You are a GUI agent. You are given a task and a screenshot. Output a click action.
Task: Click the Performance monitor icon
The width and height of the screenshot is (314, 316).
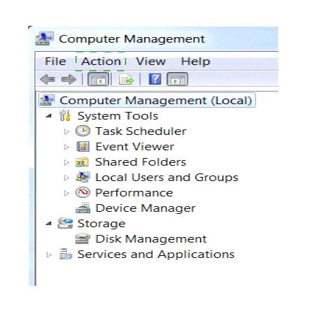(82, 192)
